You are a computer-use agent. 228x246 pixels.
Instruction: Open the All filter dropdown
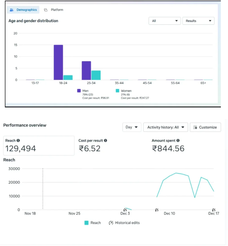pos(165,21)
